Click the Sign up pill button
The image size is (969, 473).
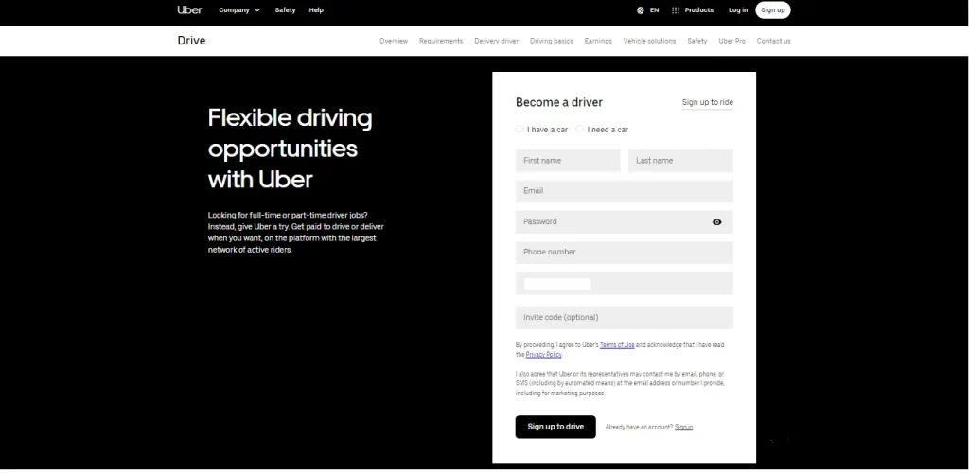(772, 9)
